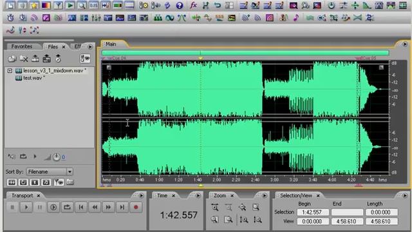Image resolution: width=412 pixels, height=232 pixels.
Task: Expand the lesson_v3_1_mixdown.wav tree node
Action: (10, 70)
